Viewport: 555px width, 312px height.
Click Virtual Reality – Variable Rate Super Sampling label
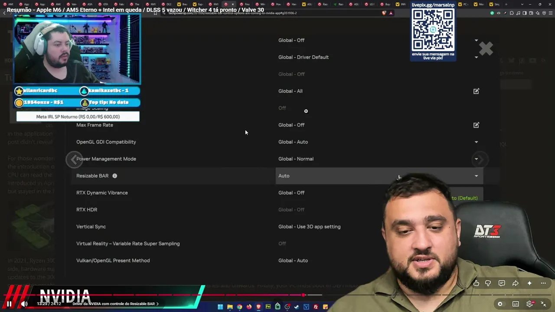coord(128,244)
